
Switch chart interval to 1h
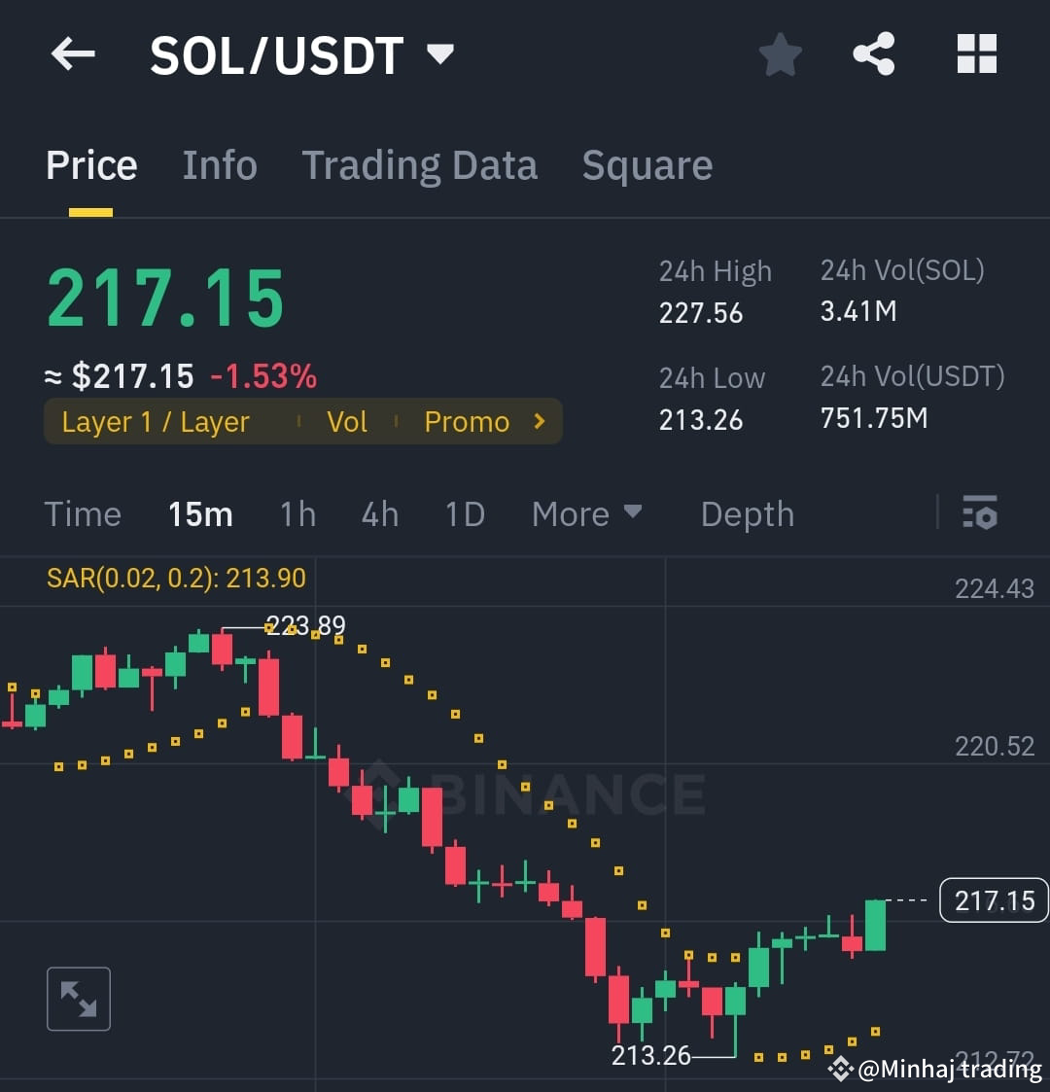pos(297,513)
